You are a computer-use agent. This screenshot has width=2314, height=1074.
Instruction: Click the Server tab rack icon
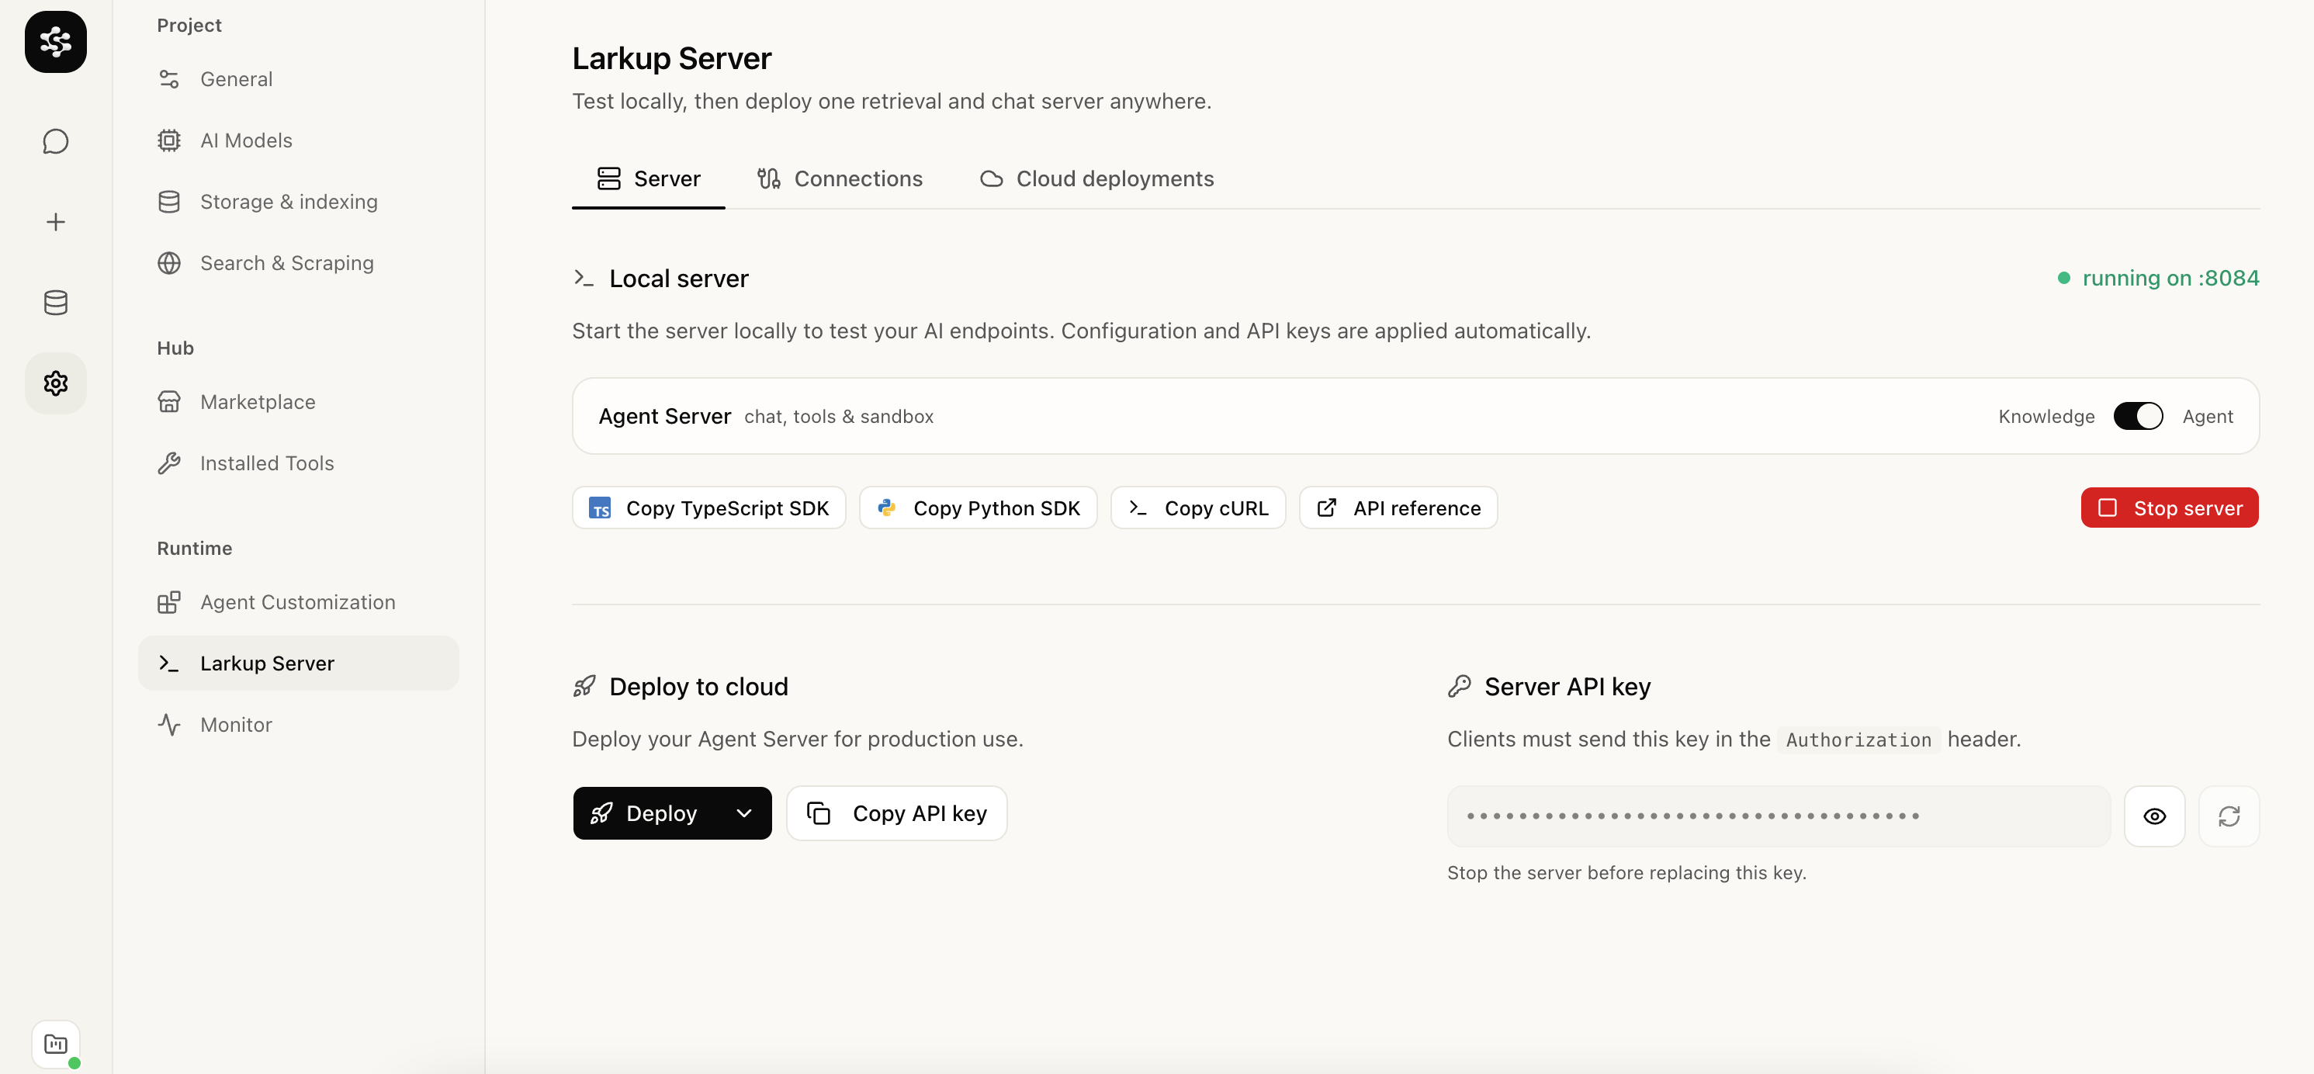[609, 178]
